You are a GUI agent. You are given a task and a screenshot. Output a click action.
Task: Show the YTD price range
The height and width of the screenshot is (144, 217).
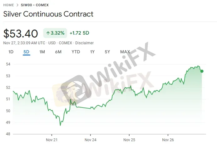(x=76, y=52)
